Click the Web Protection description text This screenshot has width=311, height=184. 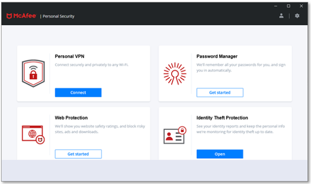[100, 129]
